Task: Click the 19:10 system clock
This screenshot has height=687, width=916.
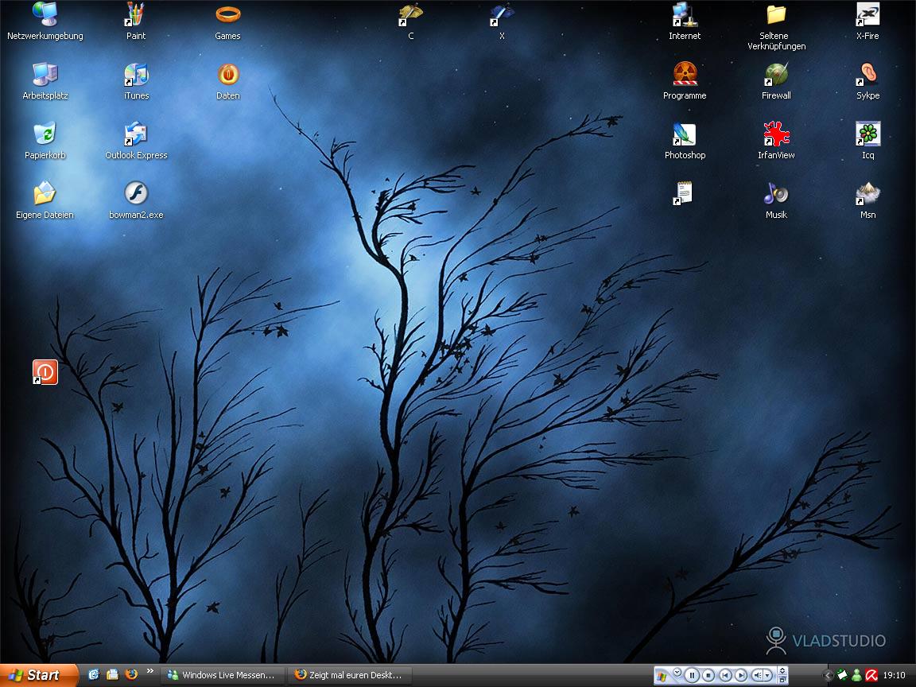Action: pyautogui.click(x=894, y=675)
